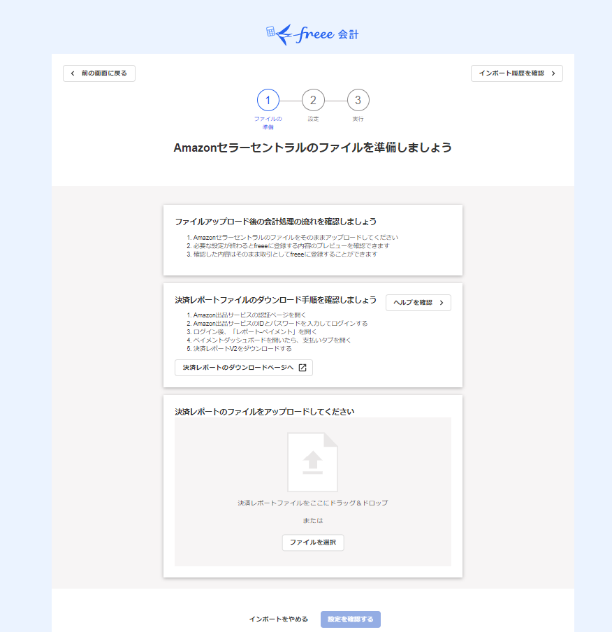Viewport: 612px width, 632px height.
Task: Click ファイルを選択 button
Action: pyautogui.click(x=313, y=543)
